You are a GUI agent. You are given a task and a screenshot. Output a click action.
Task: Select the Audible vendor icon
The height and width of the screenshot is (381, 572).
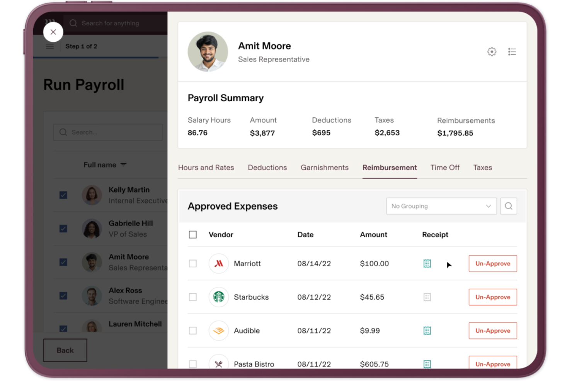point(219,331)
